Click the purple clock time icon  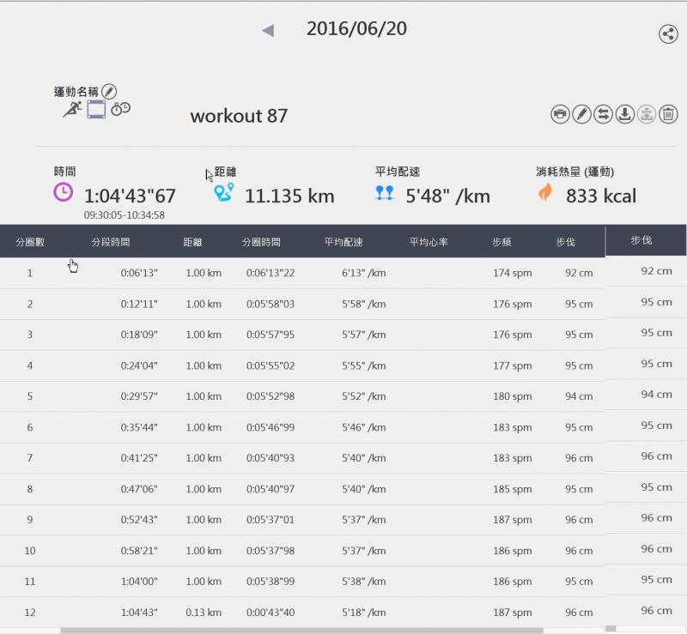coord(64,192)
